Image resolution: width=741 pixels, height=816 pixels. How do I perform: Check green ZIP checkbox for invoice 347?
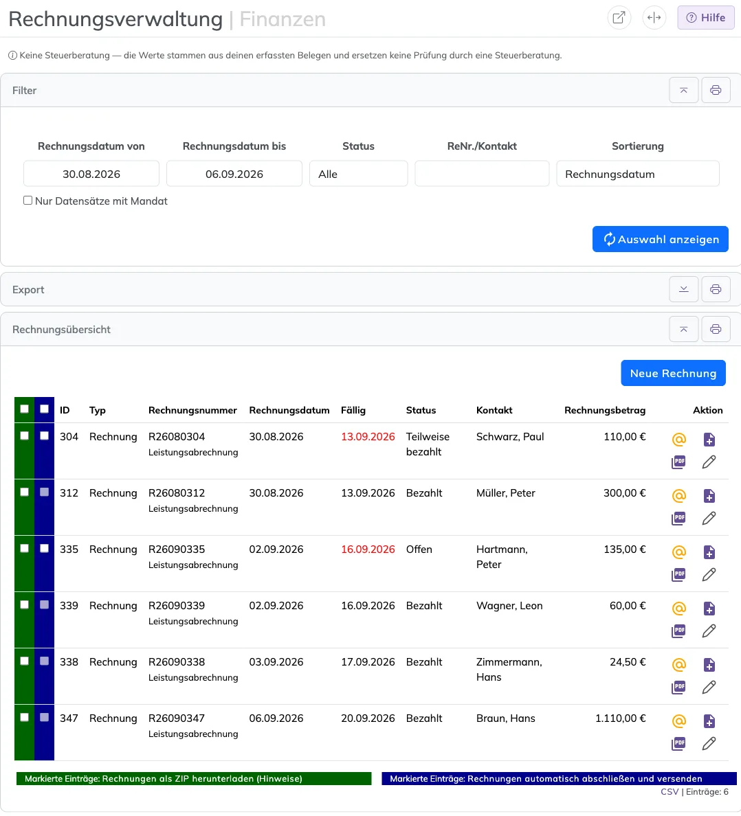[x=25, y=718]
